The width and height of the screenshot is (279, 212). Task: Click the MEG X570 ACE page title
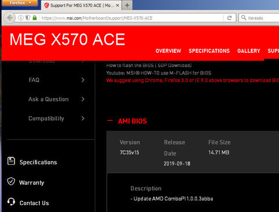(67, 39)
